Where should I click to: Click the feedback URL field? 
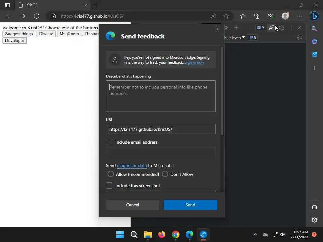point(161,129)
